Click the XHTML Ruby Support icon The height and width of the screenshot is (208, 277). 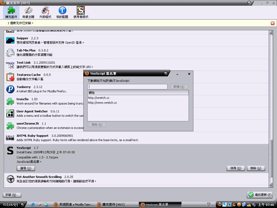coord(10,138)
